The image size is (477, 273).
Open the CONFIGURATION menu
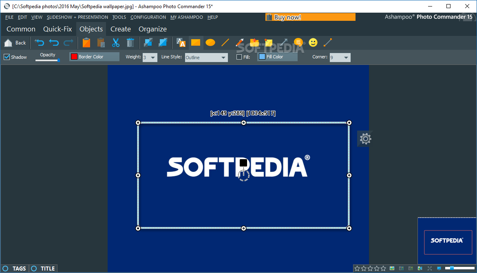(x=148, y=18)
